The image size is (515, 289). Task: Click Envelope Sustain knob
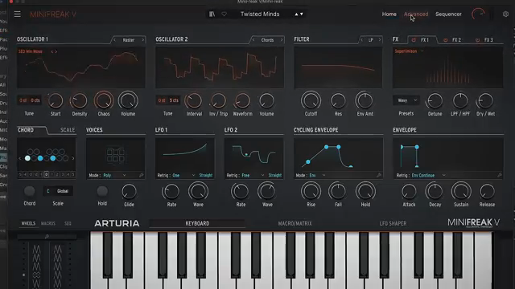point(461,191)
